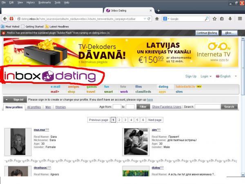The image size is (245, 184).
Task: Open the View menu
Action: 20,2
